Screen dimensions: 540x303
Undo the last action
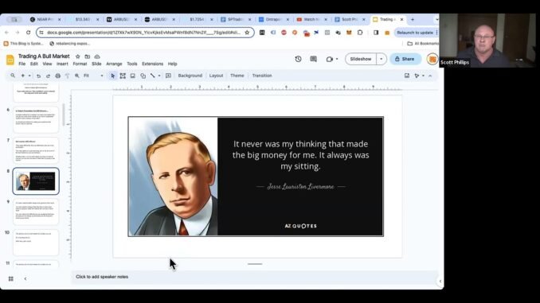38,76
